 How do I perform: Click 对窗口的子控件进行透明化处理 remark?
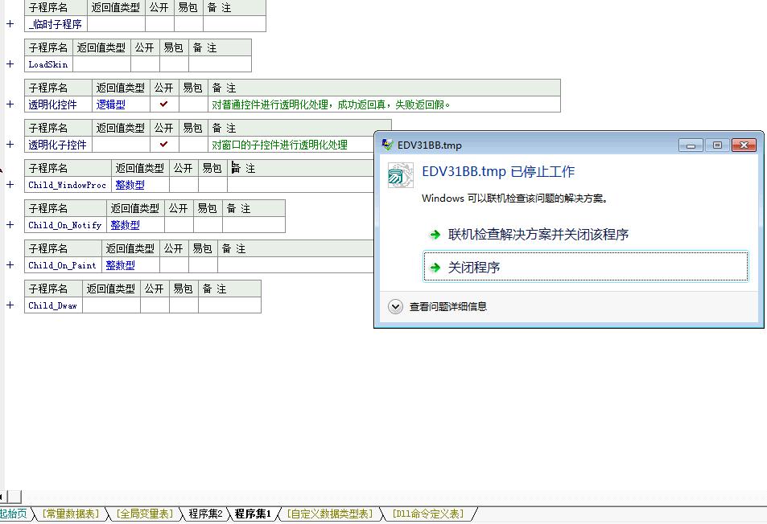tap(279, 145)
